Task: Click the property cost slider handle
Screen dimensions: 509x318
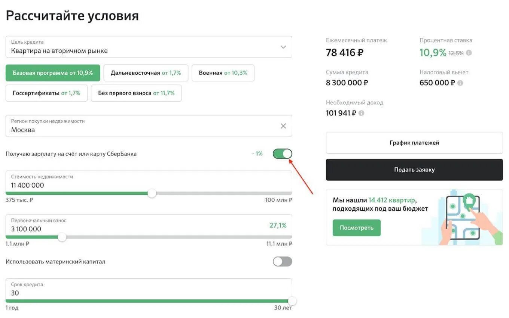Action: tap(152, 193)
